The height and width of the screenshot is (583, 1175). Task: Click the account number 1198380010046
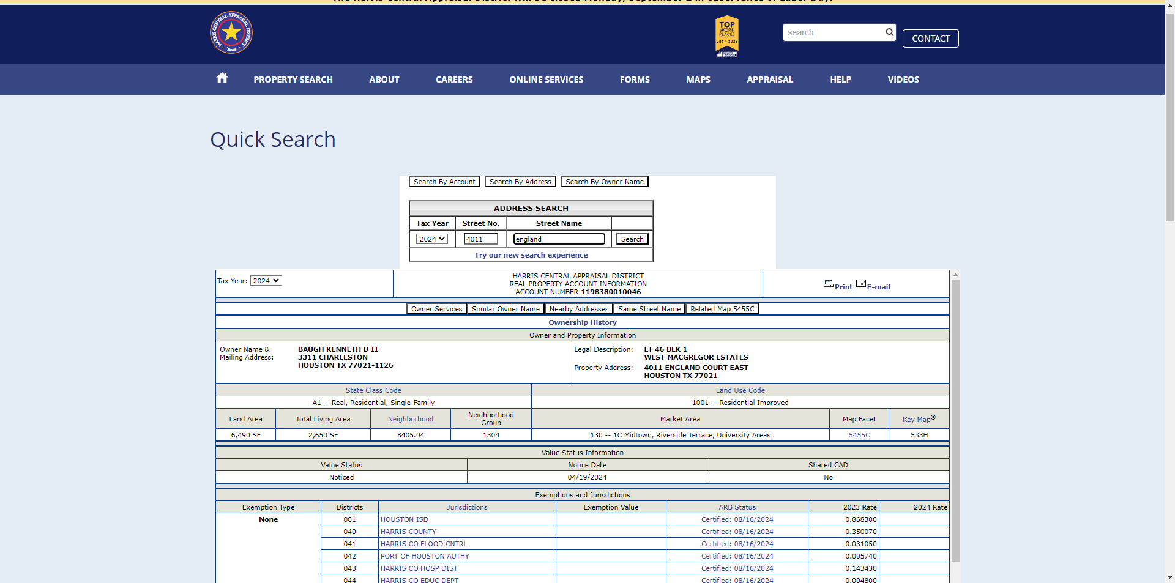click(611, 292)
